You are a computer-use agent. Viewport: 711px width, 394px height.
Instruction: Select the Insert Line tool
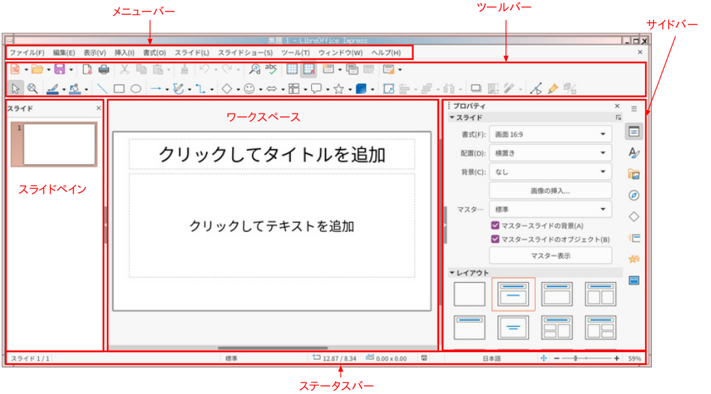(103, 88)
